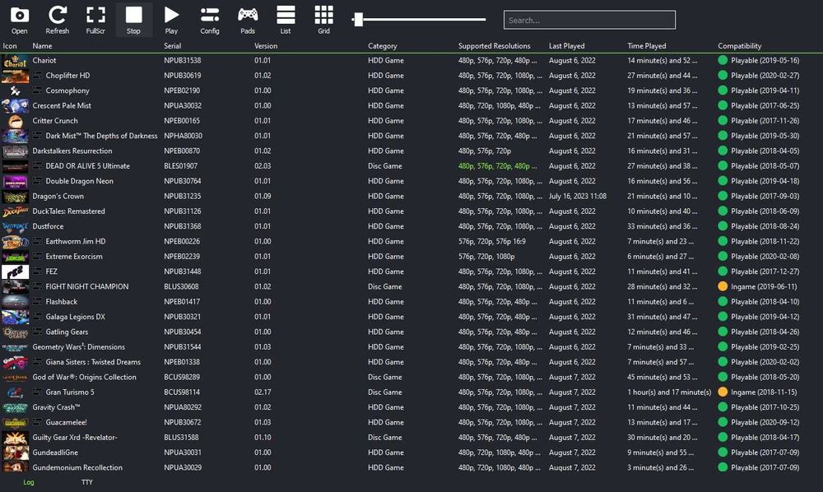Select the FEZ game icon
Image resolution: width=823 pixels, height=492 pixels.
pyautogui.click(x=15, y=272)
